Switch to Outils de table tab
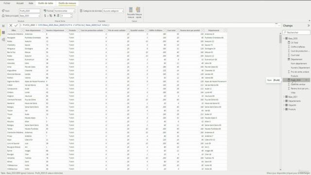The image size is (311, 175). click(x=45, y=3)
